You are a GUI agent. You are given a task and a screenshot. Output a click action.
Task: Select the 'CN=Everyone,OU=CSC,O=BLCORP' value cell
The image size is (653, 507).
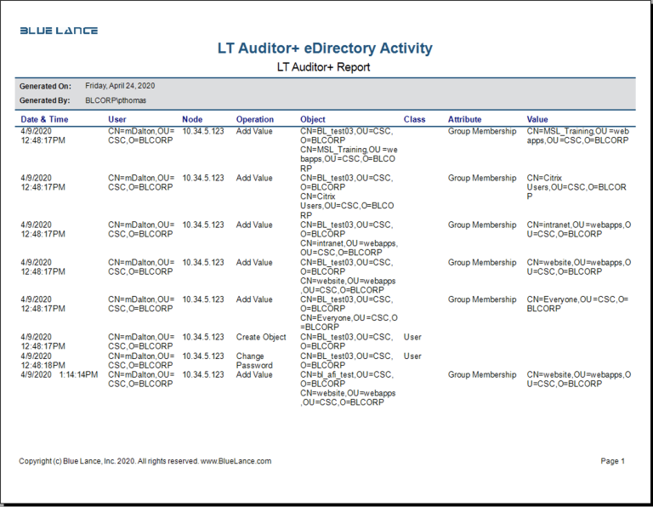pyautogui.click(x=576, y=305)
